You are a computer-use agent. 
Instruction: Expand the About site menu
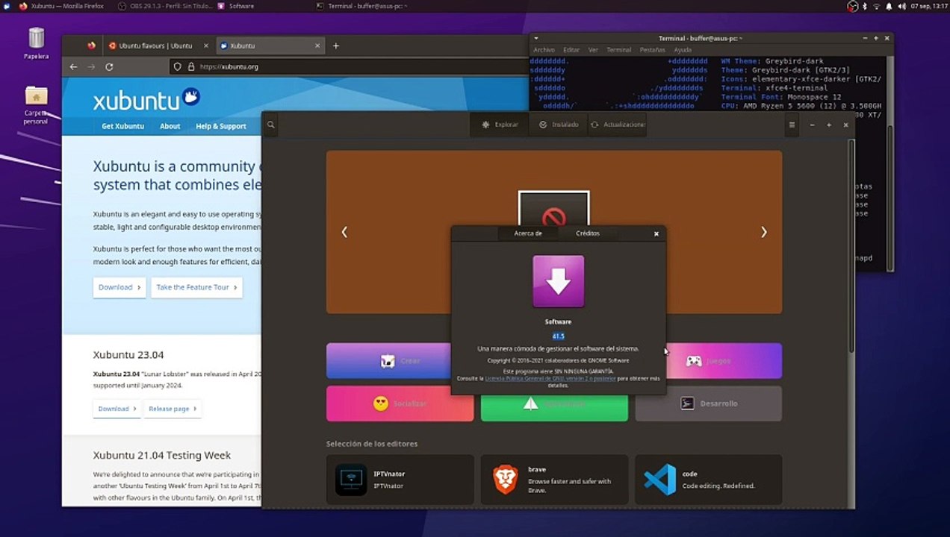170,126
